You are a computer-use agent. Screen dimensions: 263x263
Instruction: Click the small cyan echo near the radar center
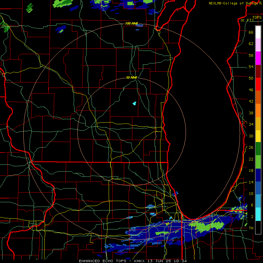(x=134, y=103)
